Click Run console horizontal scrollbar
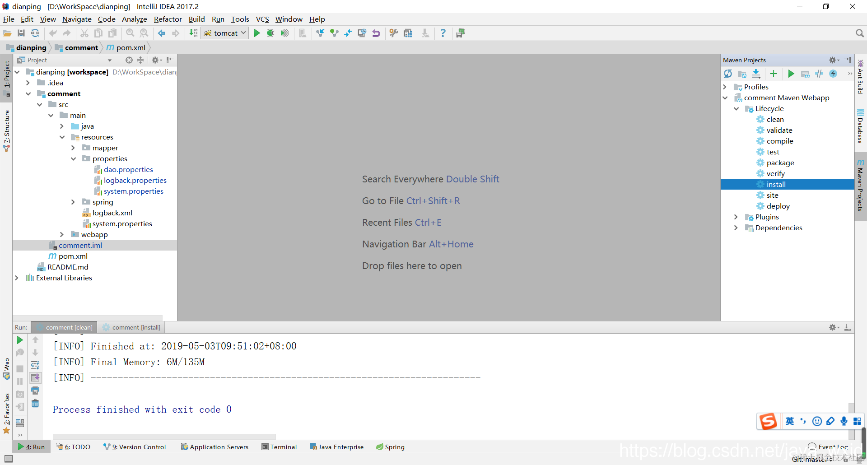Viewport: 867px width, 465px height. (x=164, y=437)
